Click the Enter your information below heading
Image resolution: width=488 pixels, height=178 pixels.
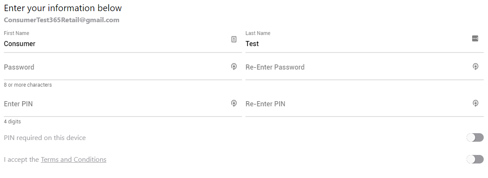click(x=63, y=8)
